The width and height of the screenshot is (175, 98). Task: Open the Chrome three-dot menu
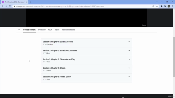coord(173,6)
